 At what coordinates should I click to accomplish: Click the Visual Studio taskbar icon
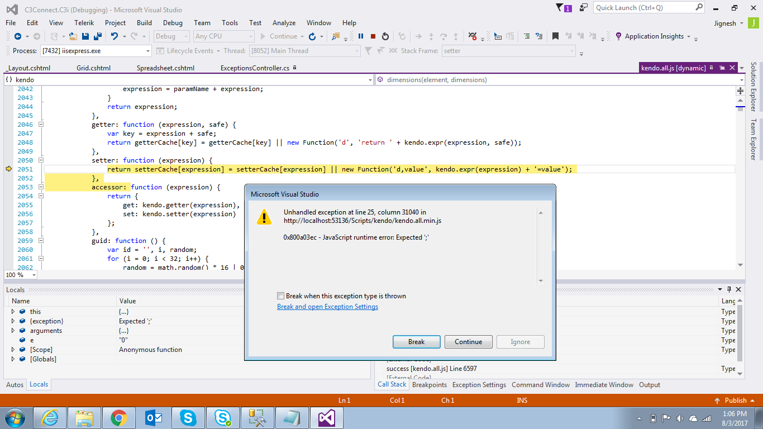326,418
